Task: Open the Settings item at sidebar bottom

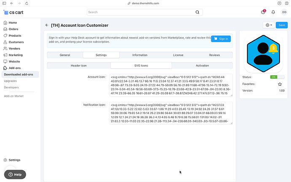Action: point(14,160)
